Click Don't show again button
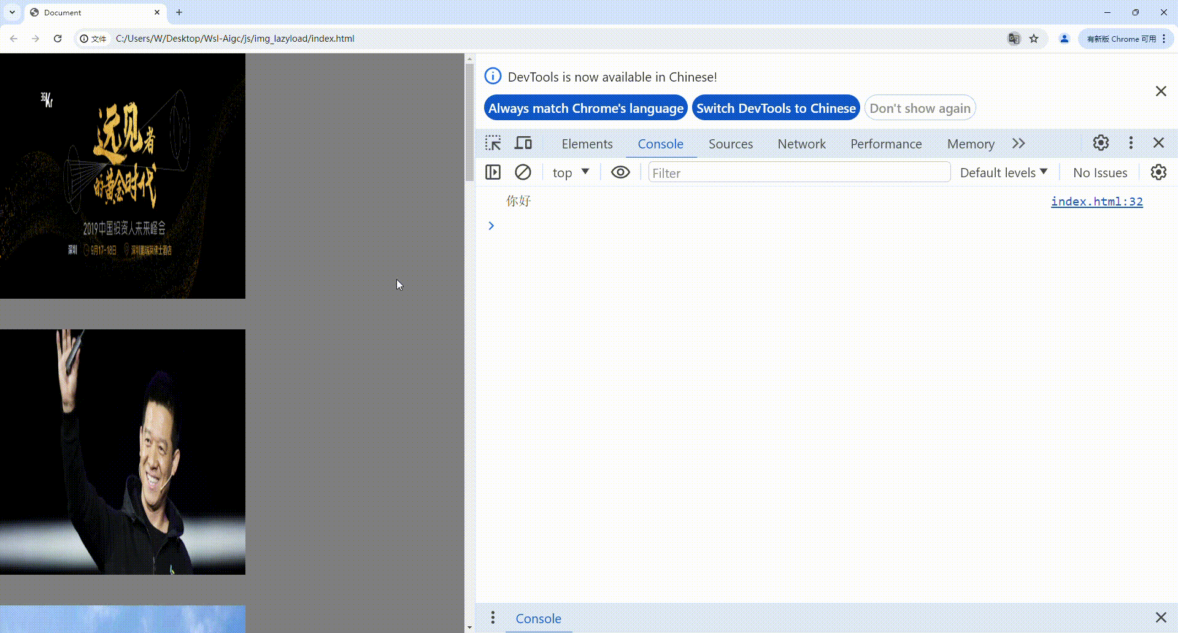 tap(920, 108)
